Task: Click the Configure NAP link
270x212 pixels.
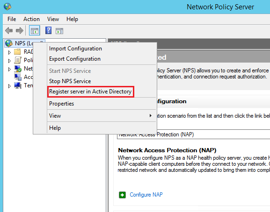Action: tap(146, 195)
